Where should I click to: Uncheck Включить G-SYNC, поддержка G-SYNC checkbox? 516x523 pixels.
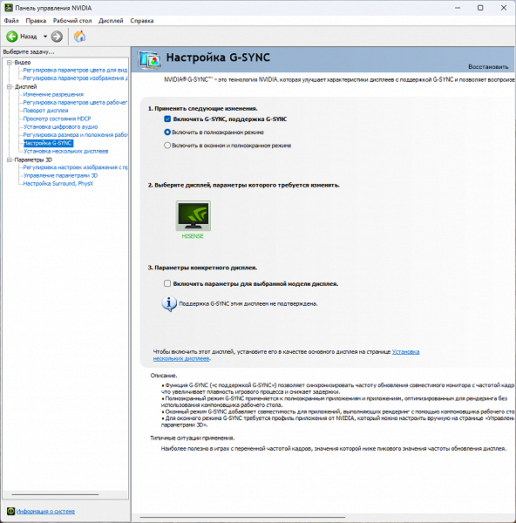tap(167, 119)
